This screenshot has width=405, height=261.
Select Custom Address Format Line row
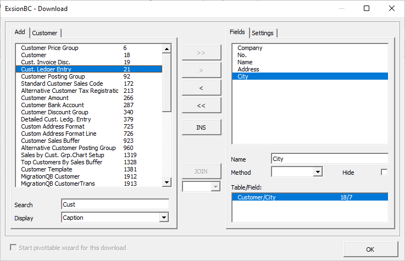[x=89, y=134]
